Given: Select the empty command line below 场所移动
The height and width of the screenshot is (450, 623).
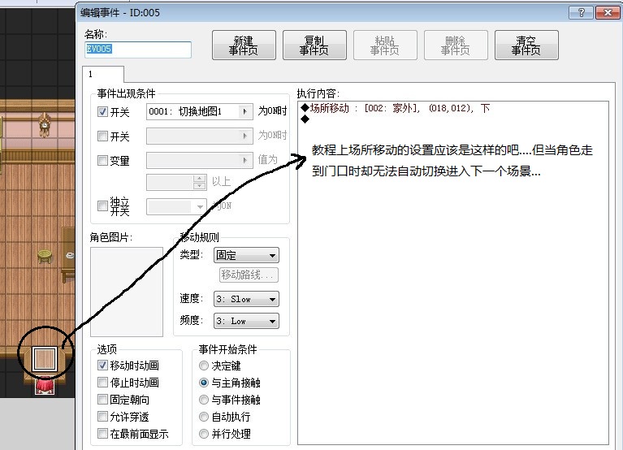Looking at the screenshot, I should (305, 119).
